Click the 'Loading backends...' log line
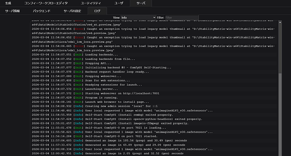 75,55
